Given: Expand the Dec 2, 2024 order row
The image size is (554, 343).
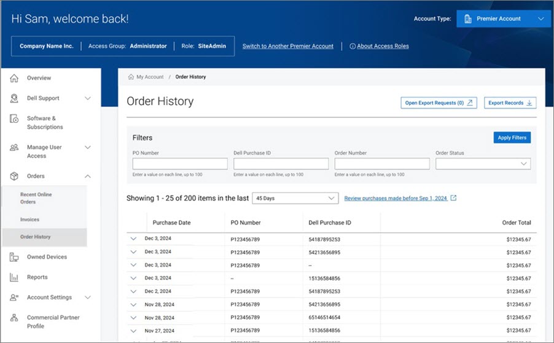Looking at the screenshot, I should tap(133, 291).
